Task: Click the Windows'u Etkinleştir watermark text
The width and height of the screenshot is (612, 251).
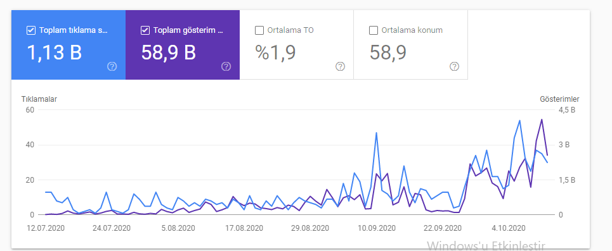Action: (x=486, y=245)
